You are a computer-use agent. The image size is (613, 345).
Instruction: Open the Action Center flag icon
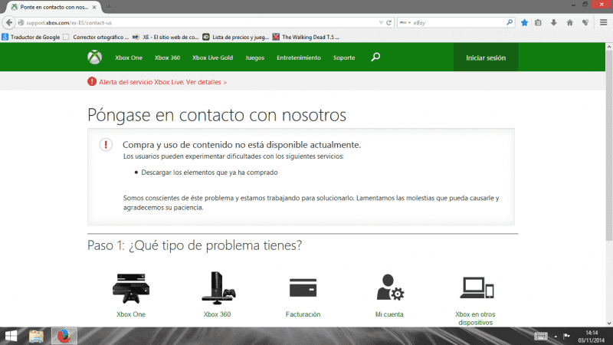pos(566,336)
